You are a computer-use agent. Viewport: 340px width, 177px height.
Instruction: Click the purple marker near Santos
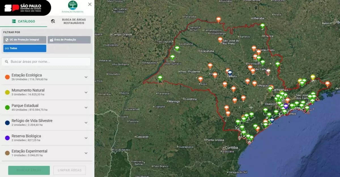click(286, 106)
